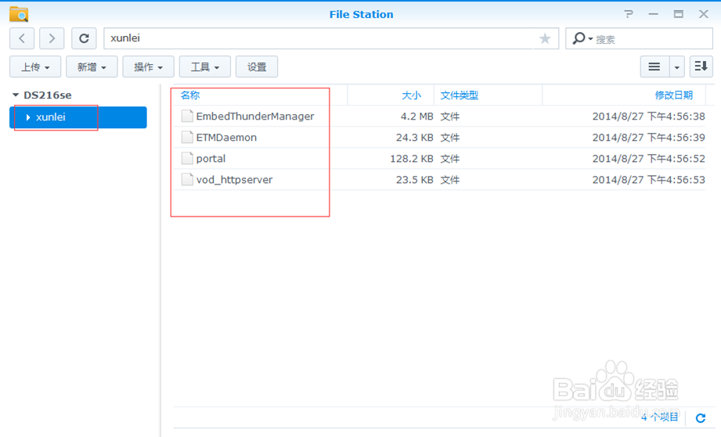Viewport: 721px width, 437px height.
Task: Click the 128.2 KB size cell
Action: 412,159
